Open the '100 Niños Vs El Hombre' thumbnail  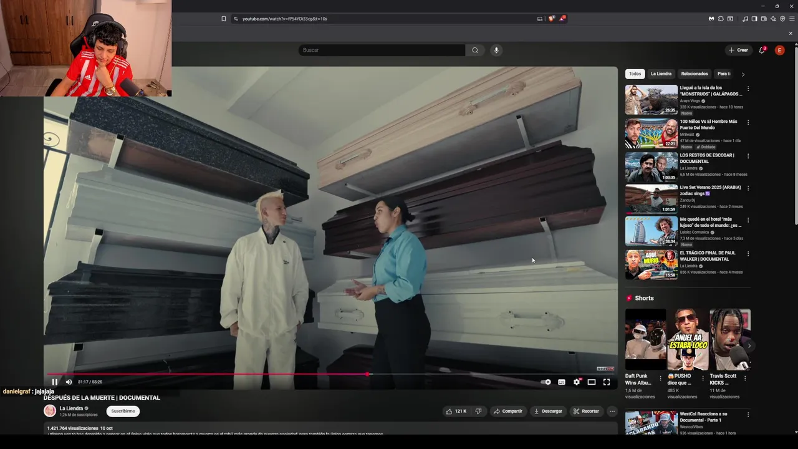pos(651,133)
